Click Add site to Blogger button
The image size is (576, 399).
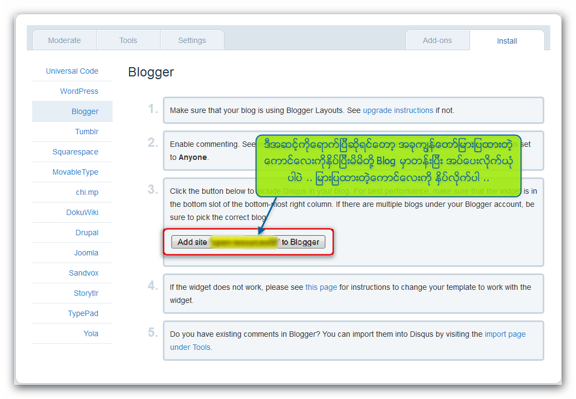point(248,242)
